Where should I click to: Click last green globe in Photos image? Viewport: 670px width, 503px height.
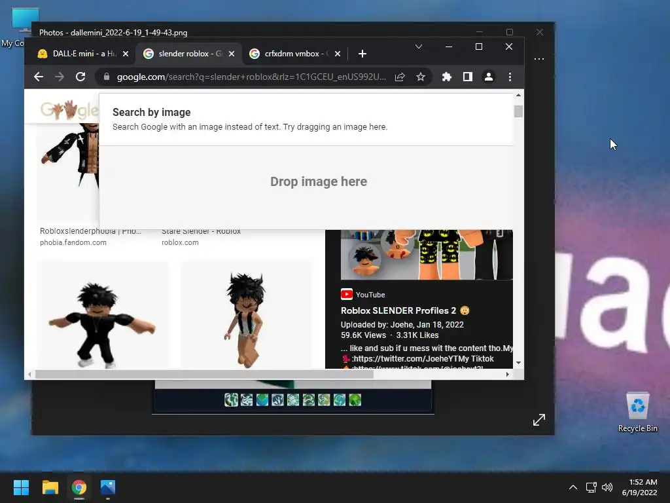355,400
